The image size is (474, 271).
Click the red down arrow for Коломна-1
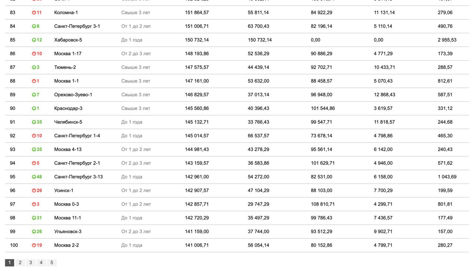pyautogui.click(x=34, y=13)
